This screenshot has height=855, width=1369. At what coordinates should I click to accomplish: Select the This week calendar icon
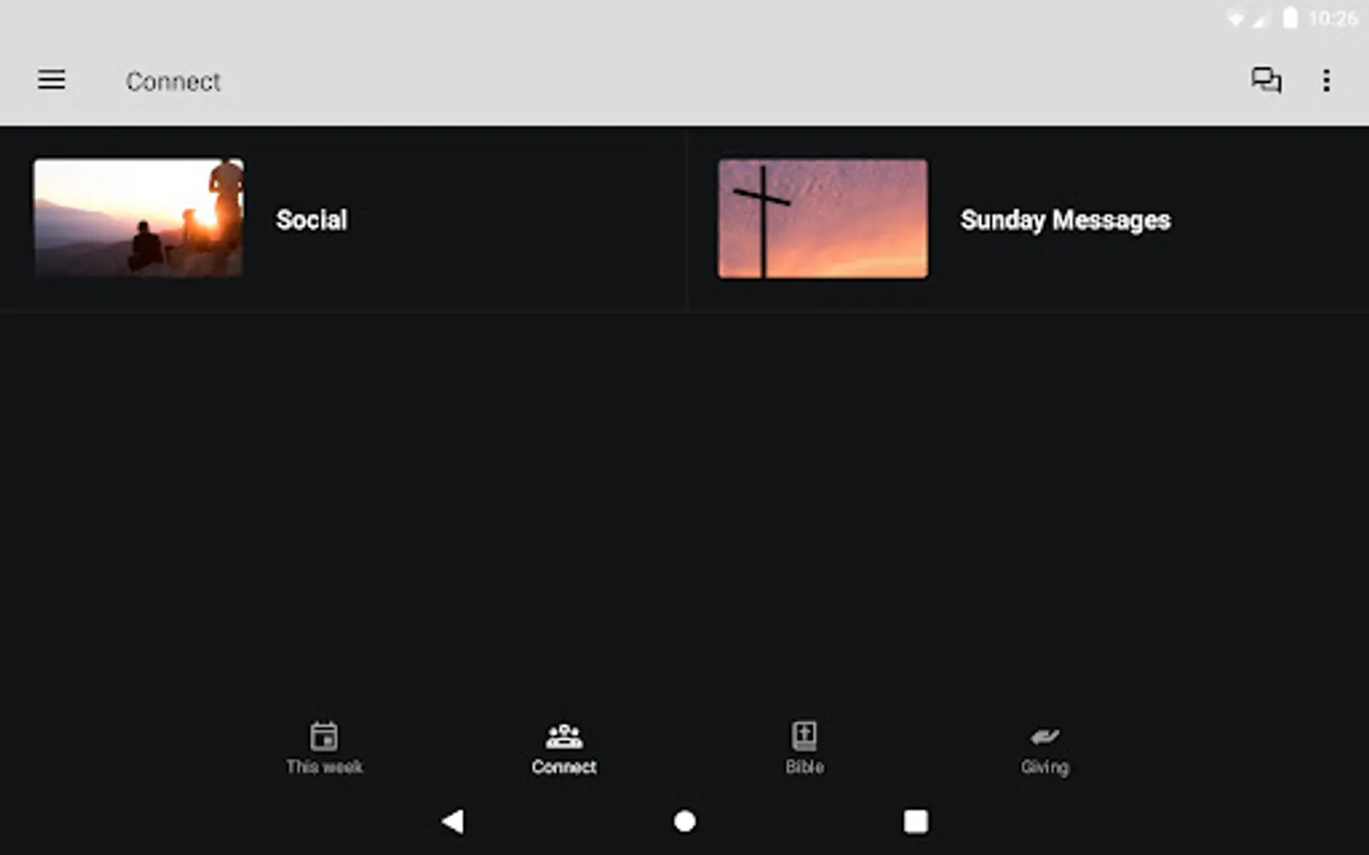click(324, 732)
